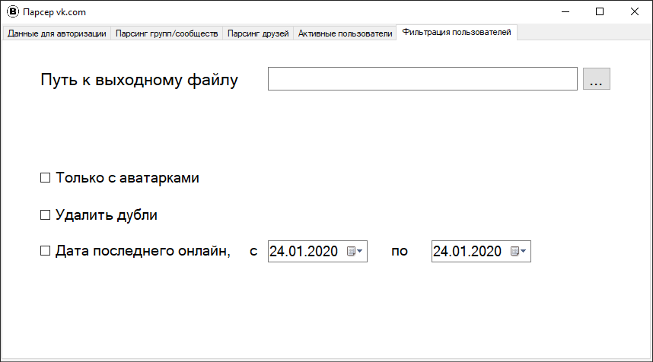
Task: Maximize the Парсер vk.com window
Action: pos(600,11)
